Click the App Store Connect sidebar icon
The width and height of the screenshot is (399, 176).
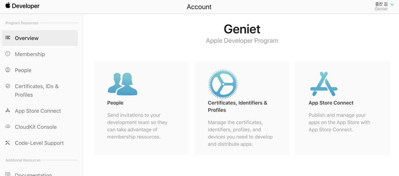point(8,111)
